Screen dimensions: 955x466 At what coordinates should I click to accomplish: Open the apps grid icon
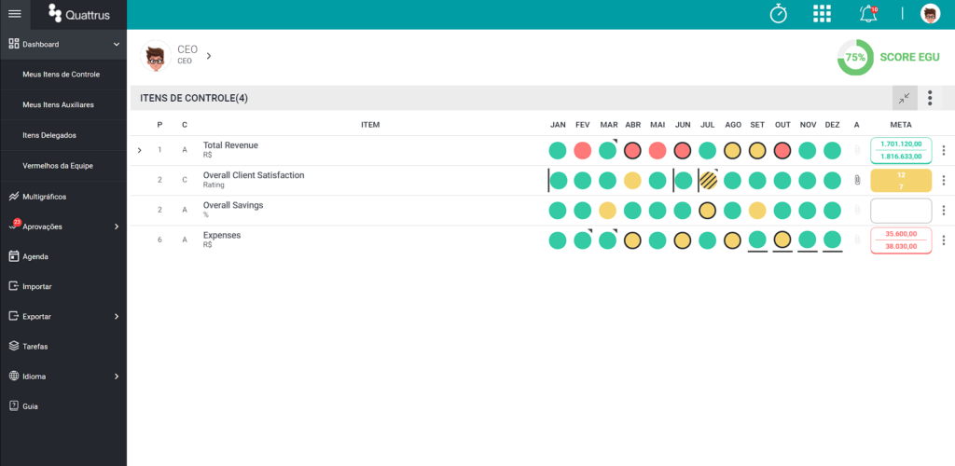pyautogui.click(x=823, y=13)
